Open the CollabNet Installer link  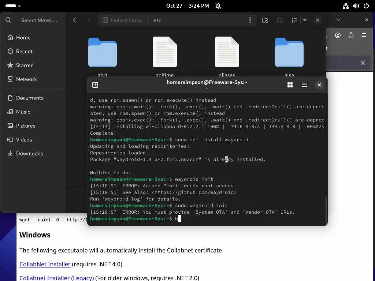coord(45,264)
